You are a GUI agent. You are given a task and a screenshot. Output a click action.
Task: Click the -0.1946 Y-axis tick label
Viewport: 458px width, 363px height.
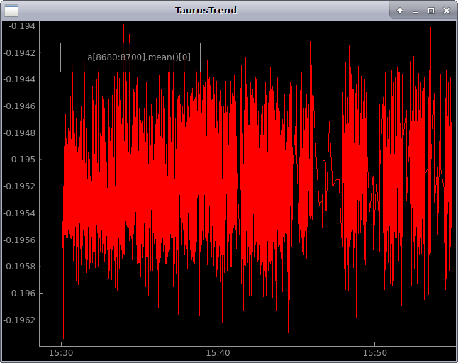[x=21, y=106]
